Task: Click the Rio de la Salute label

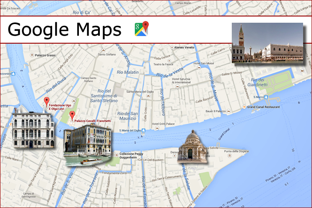Action: pyautogui.click(x=185, y=177)
